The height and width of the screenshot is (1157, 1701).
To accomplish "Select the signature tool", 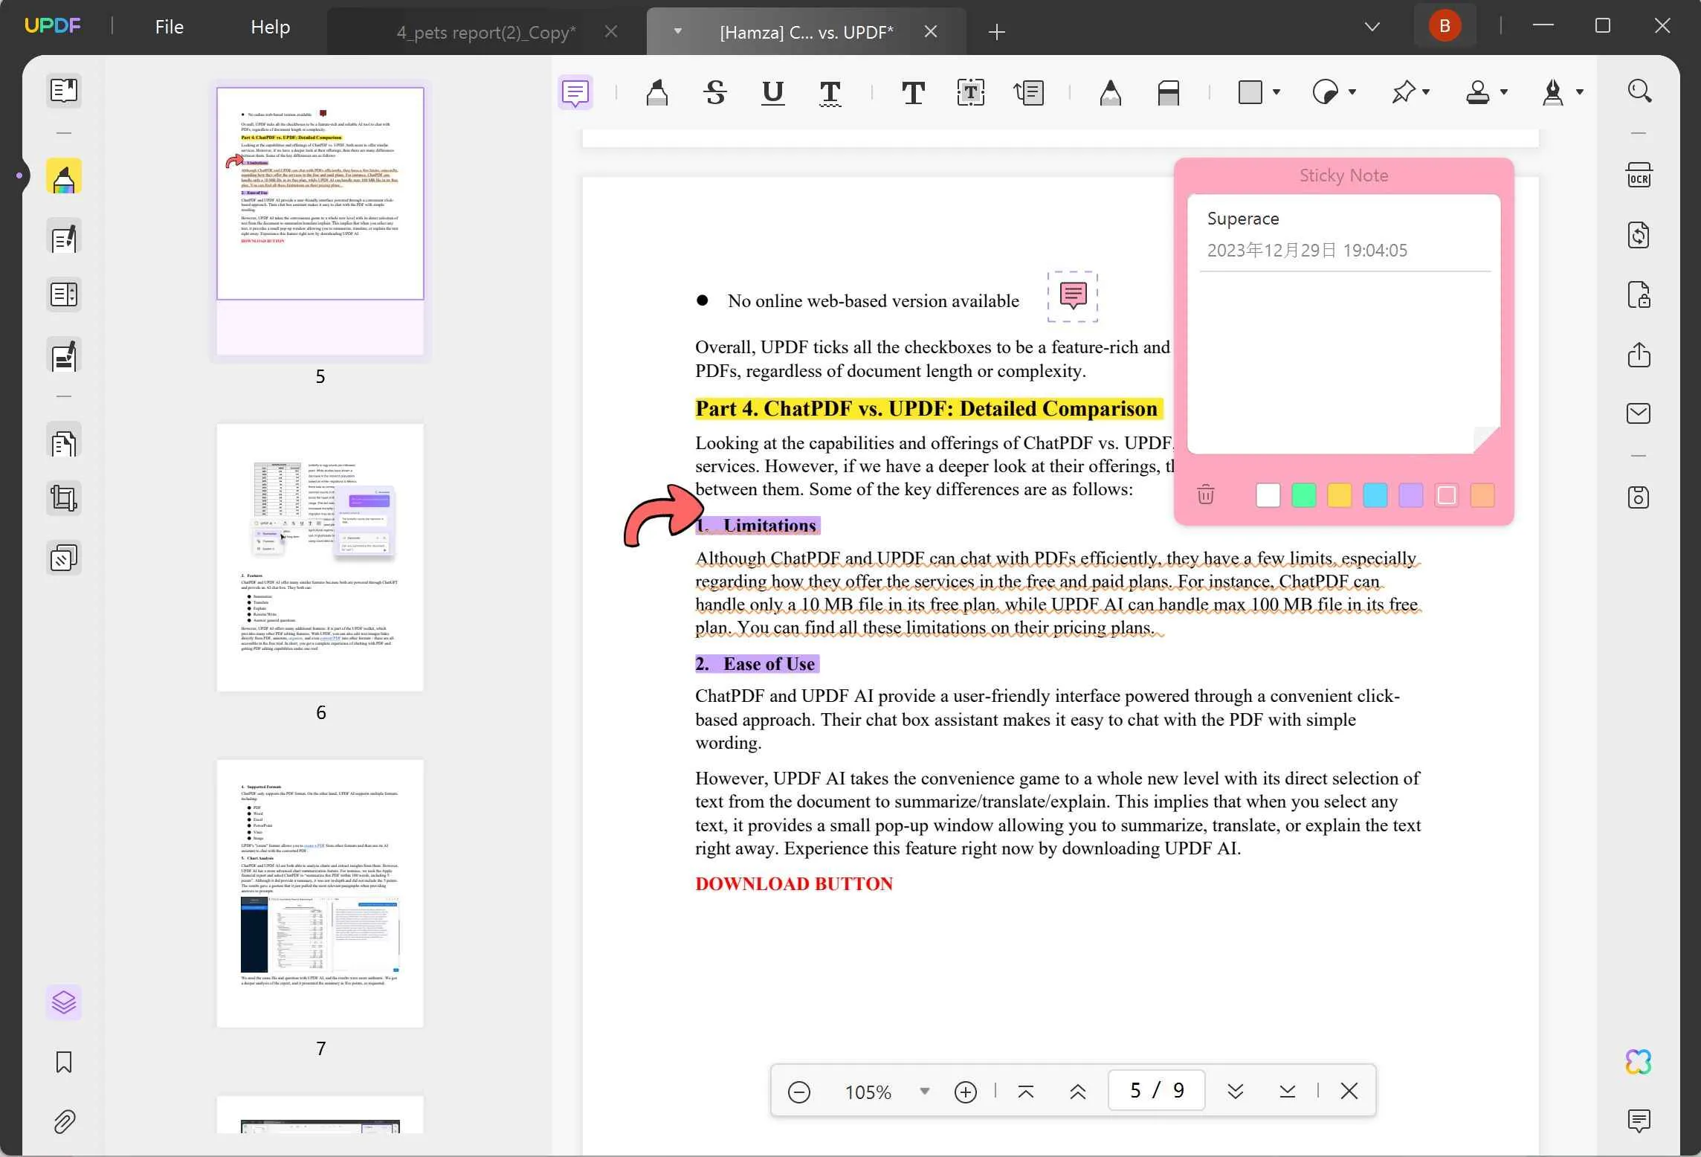I will coord(1554,91).
